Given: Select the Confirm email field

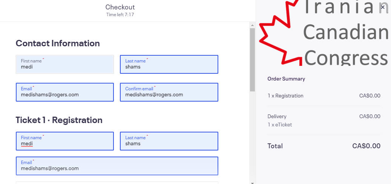Looking at the screenshot, I should point(169,92).
